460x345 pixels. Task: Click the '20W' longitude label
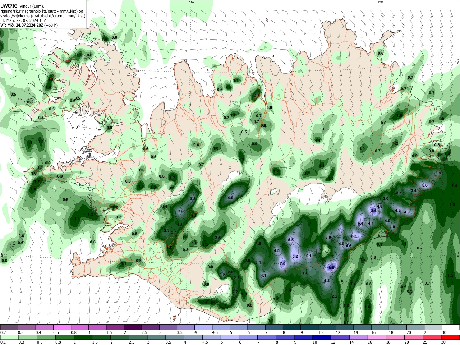pos(191,2)
